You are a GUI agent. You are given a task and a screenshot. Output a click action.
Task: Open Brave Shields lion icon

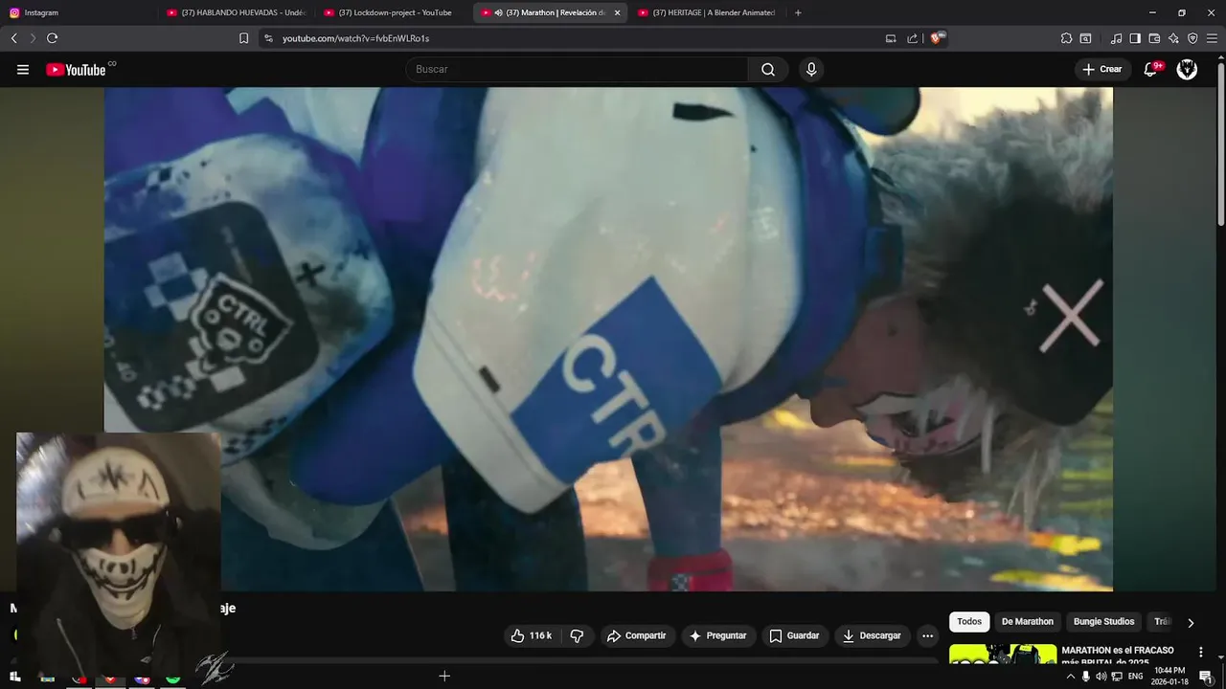point(938,38)
